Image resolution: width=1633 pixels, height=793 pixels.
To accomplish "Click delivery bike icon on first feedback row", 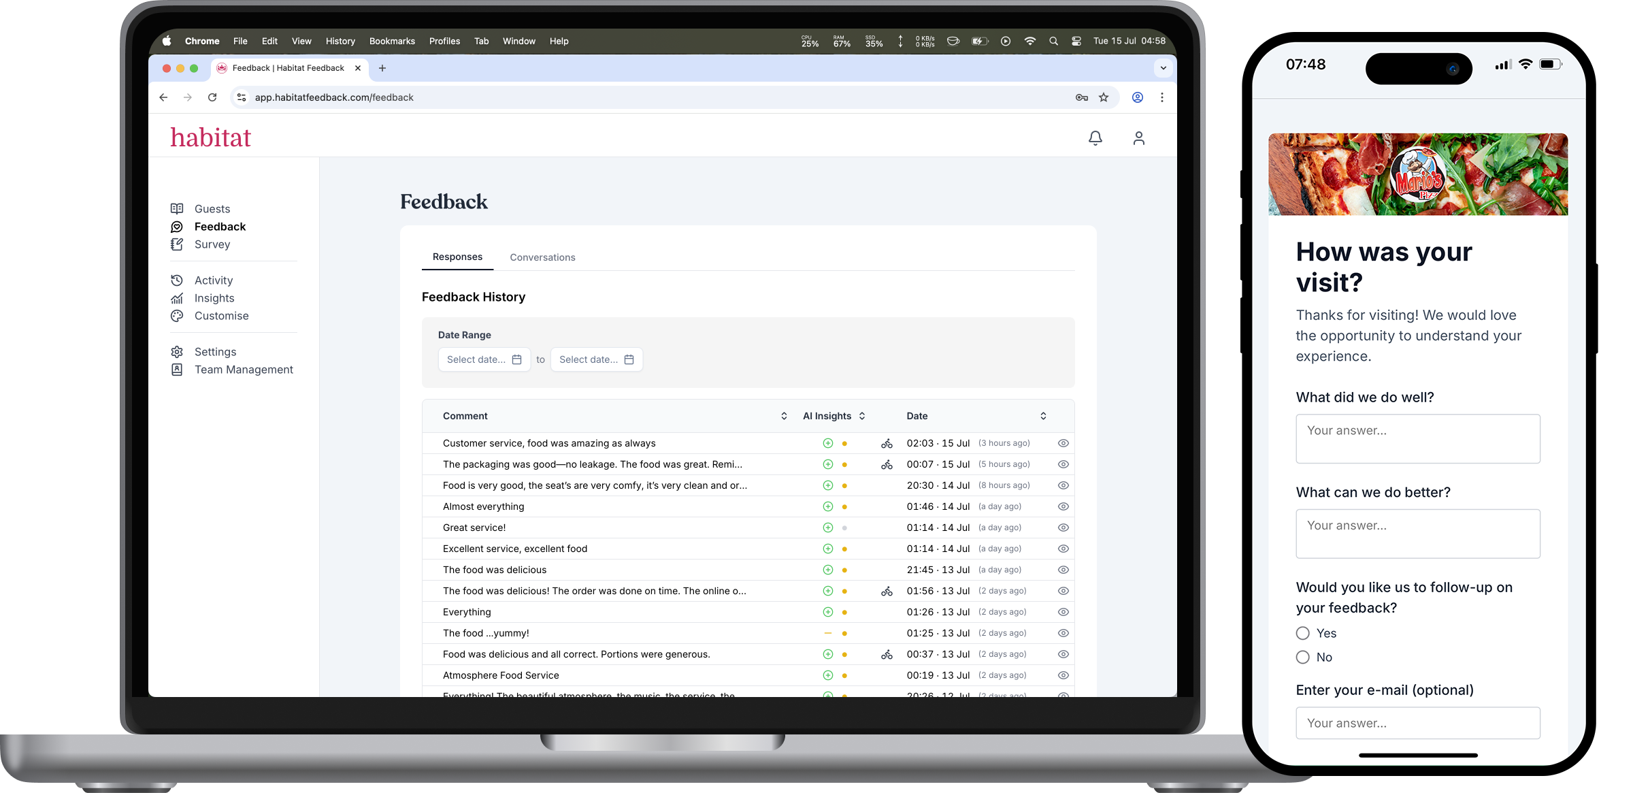I will click(887, 443).
